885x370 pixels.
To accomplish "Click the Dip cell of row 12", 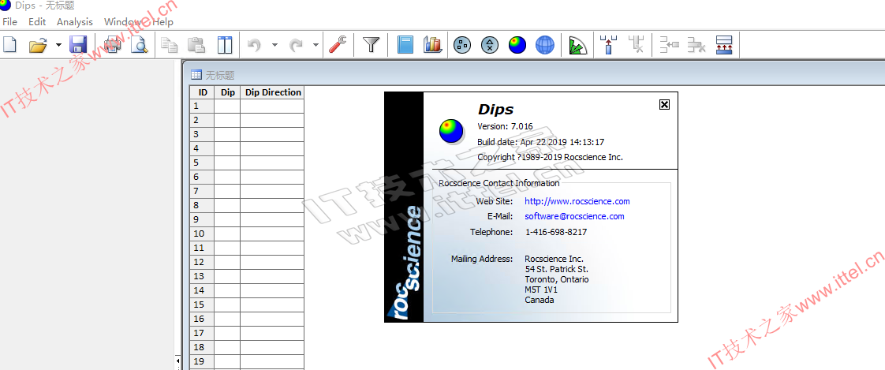I will pyautogui.click(x=227, y=262).
